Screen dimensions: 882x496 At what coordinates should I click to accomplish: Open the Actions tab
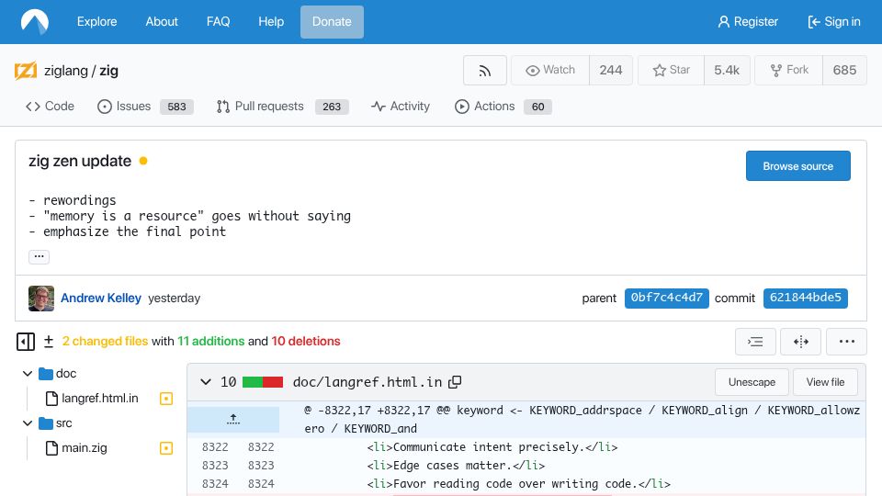click(503, 107)
